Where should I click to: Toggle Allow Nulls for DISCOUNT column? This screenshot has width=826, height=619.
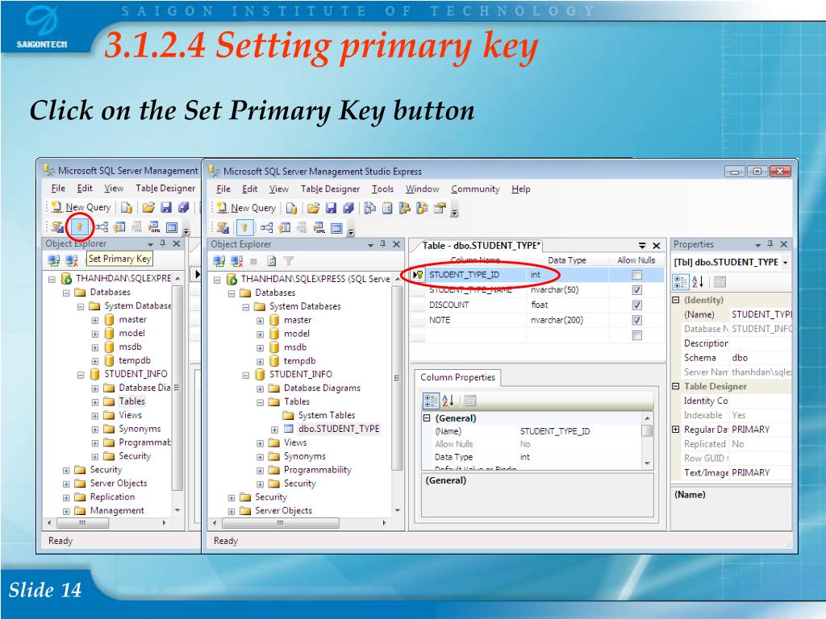coord(637,305)
